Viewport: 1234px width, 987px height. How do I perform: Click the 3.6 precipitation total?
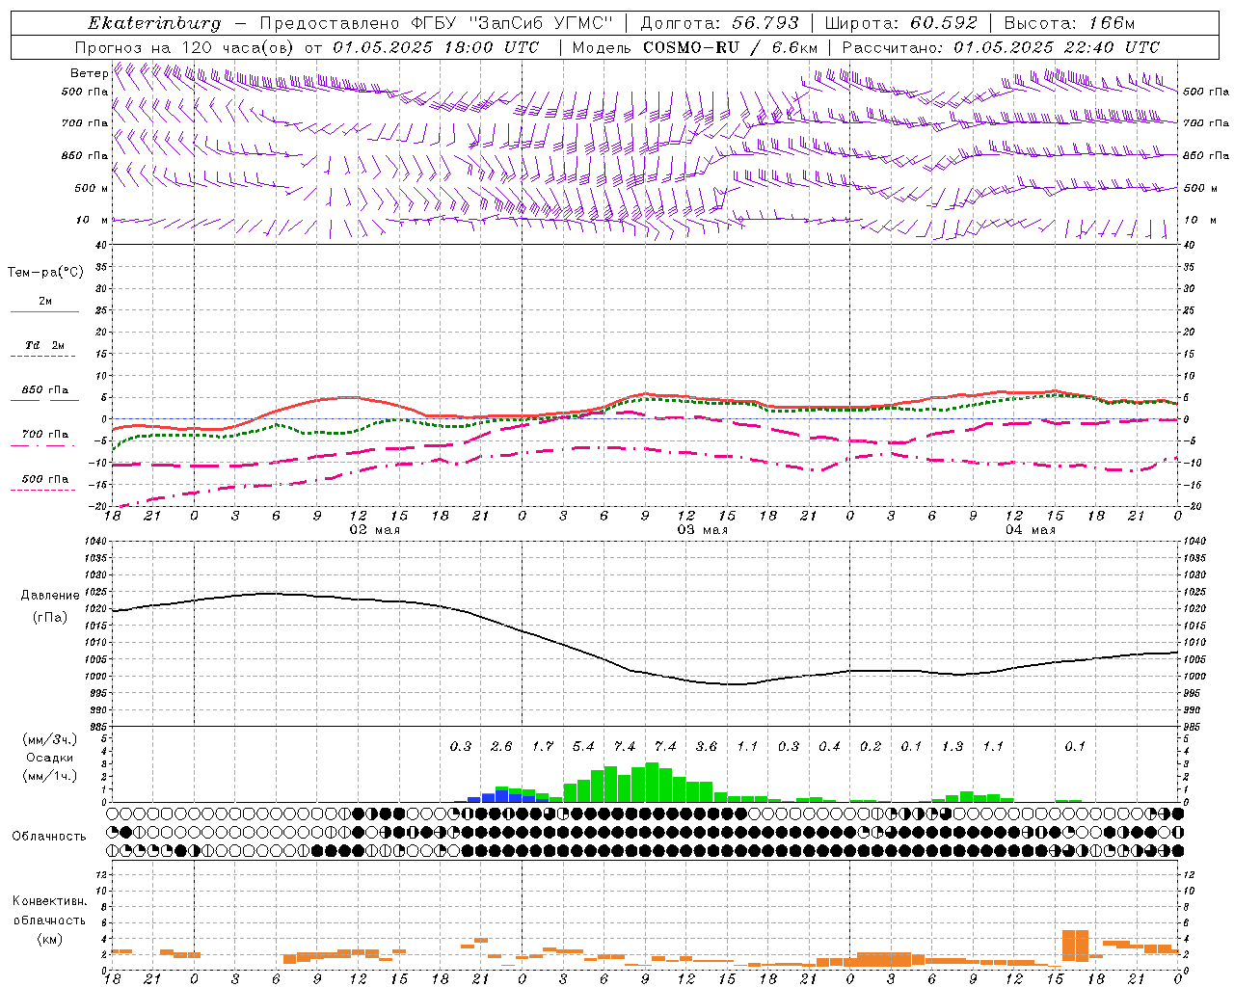[x=707, y=746]
